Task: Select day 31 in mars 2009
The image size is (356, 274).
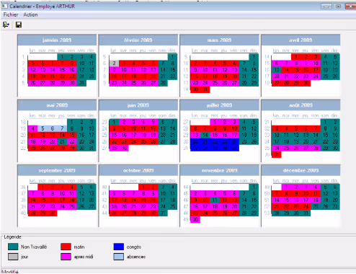Action: [205, 89]
